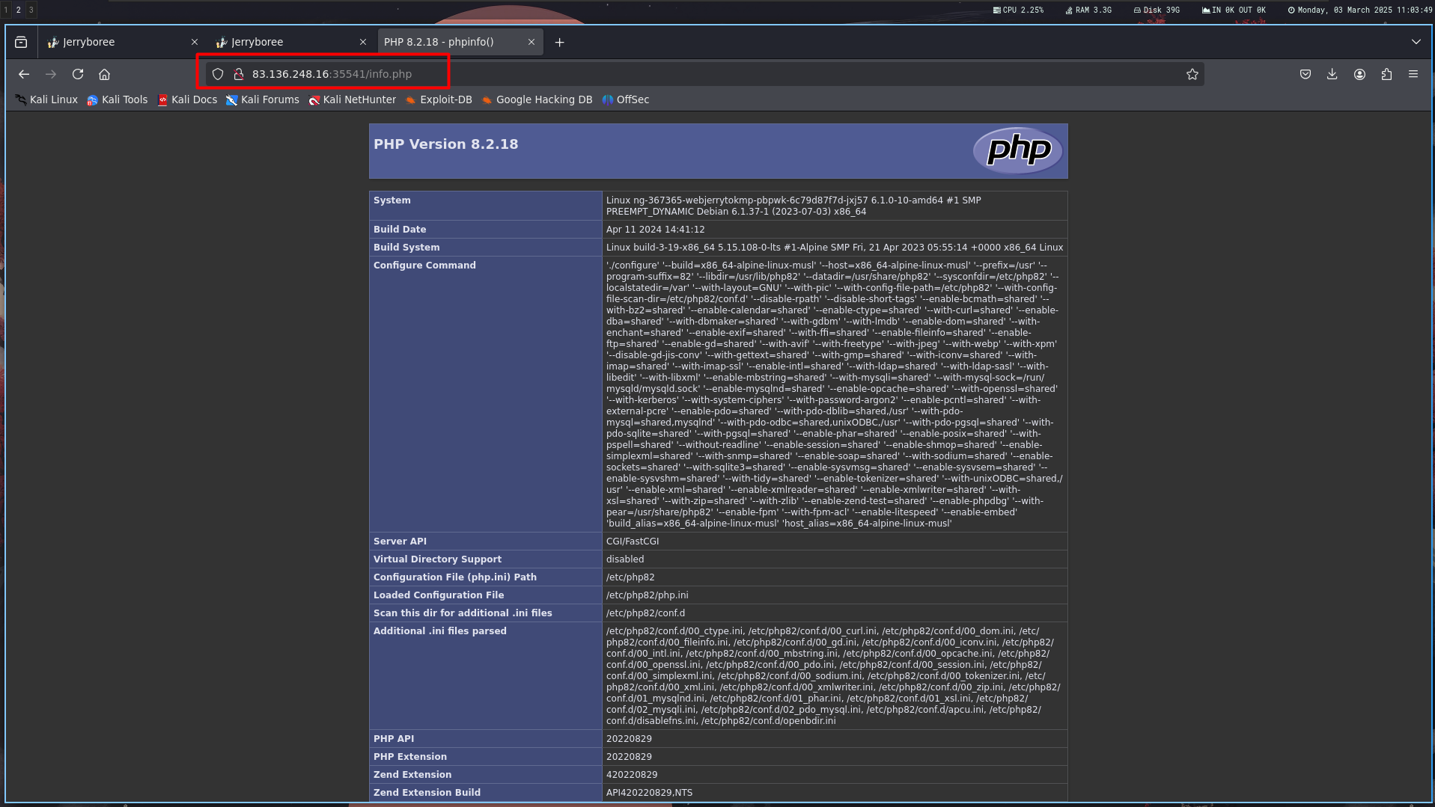Go to the browser home page
The height and width of the screenshot is (807, 1435).
[x=105, y=74]
